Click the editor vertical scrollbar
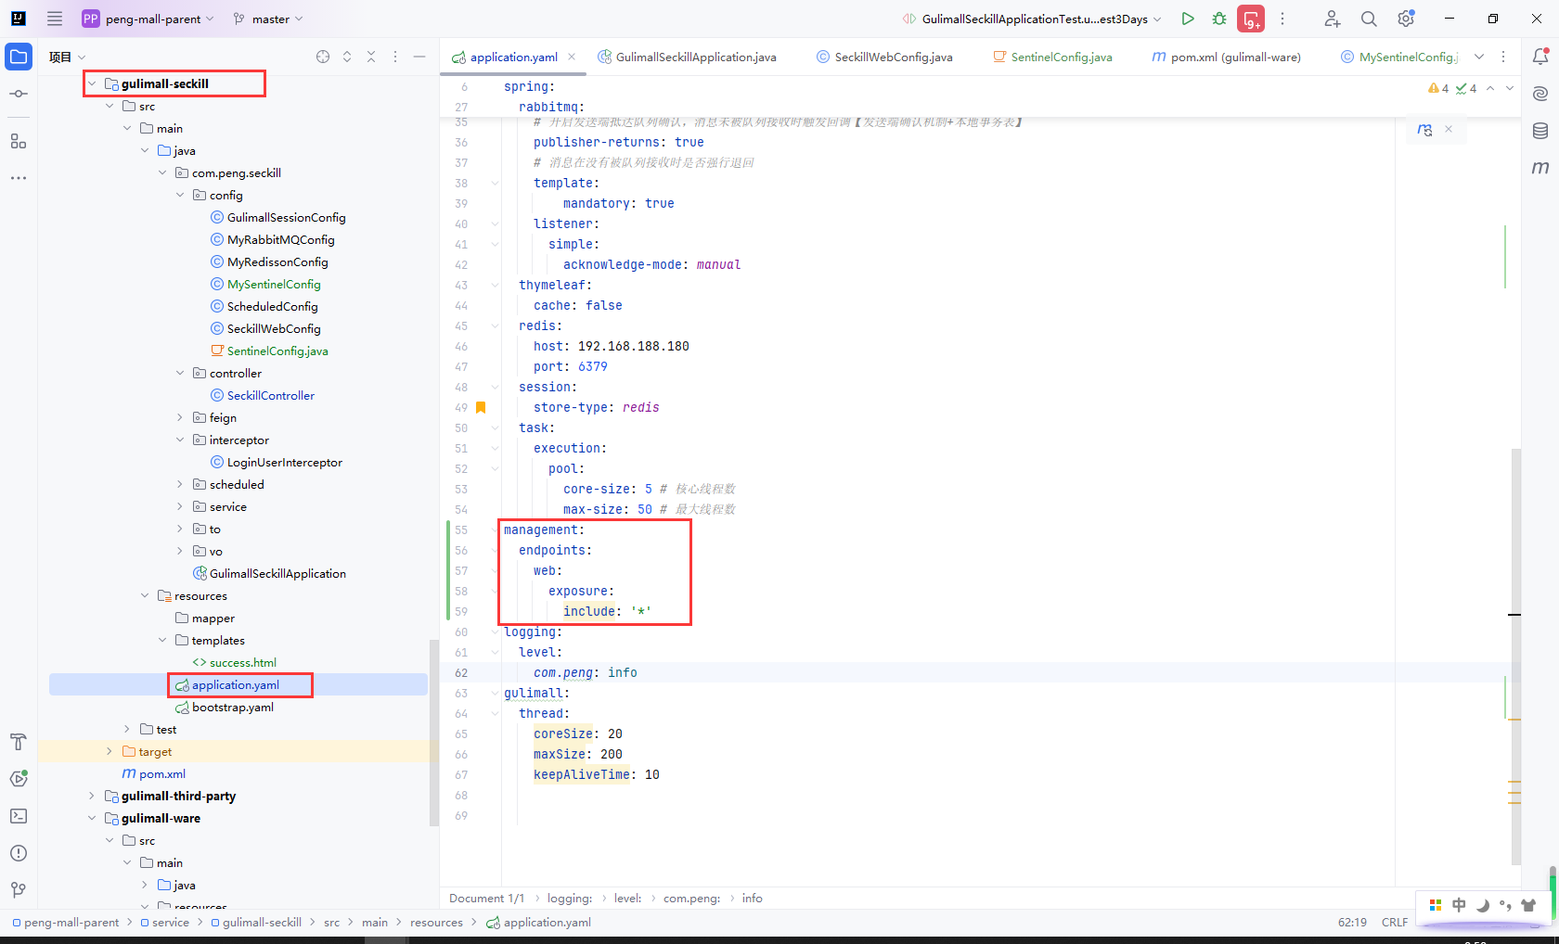The image size is (1559, 944). coord(1516,657)
